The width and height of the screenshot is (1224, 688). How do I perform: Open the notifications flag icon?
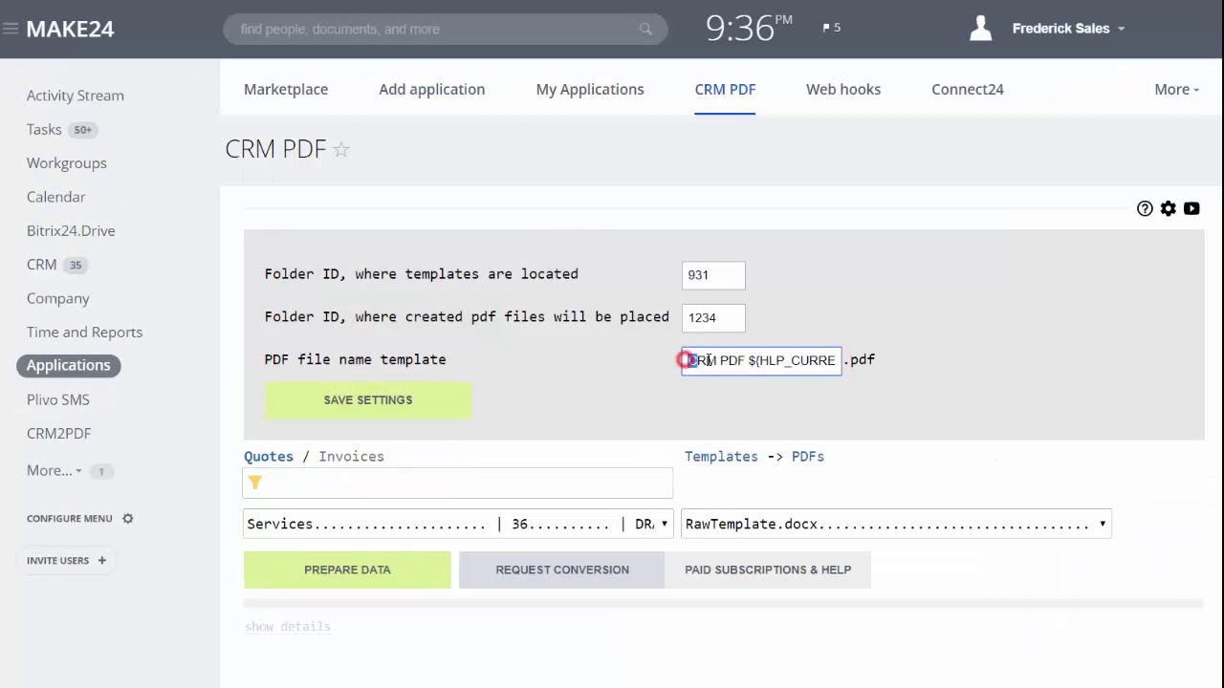tap(826, 28)
